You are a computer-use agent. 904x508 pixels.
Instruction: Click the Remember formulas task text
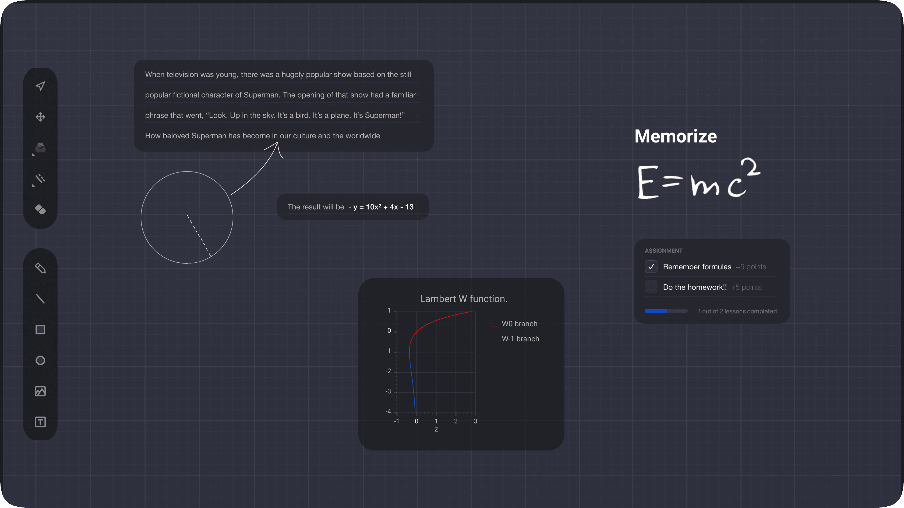pyautogui.click(x=697, y=267)
